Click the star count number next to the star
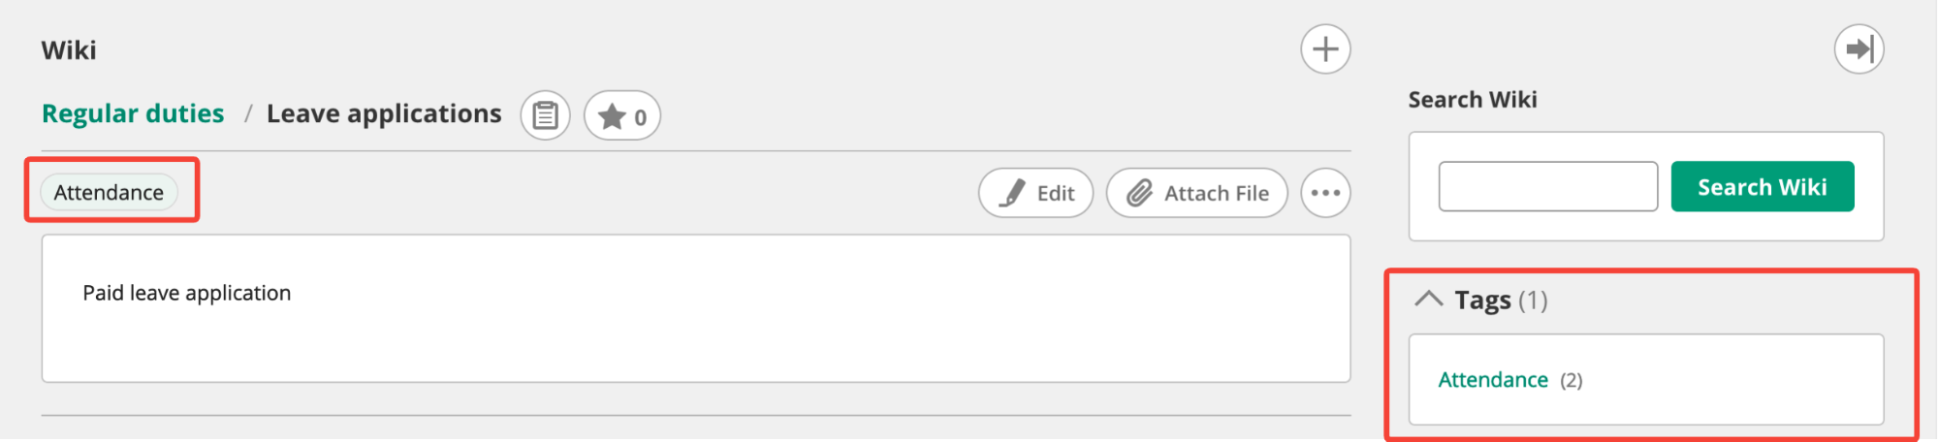1938x442 pixels. point(640,118)
